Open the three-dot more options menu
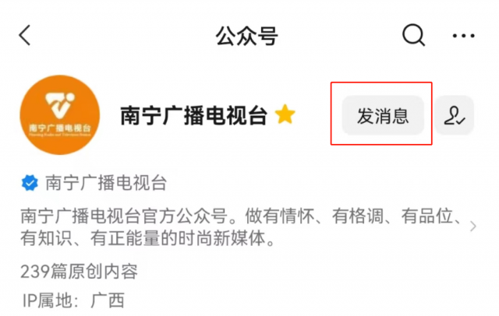Screen dimensions: 499x316 pyautogui.click(x=463, y=36)
